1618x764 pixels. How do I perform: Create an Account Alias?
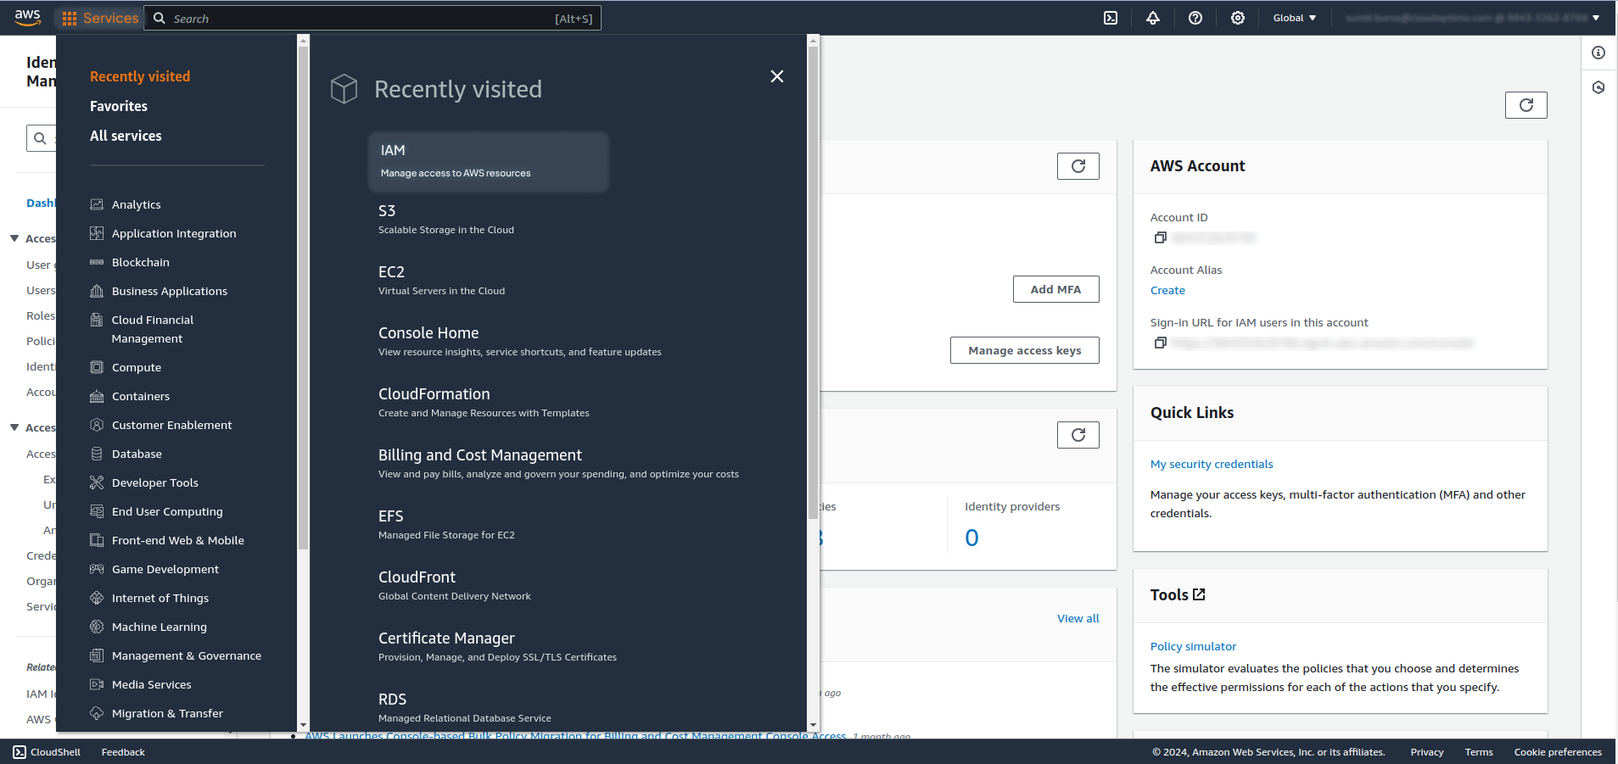coord(1167,290)
